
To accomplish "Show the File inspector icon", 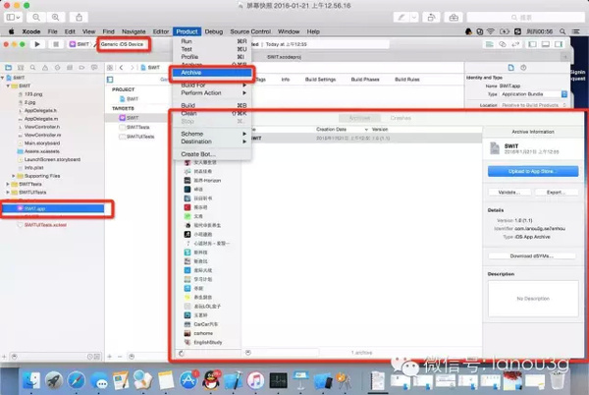I will (510, 68).
